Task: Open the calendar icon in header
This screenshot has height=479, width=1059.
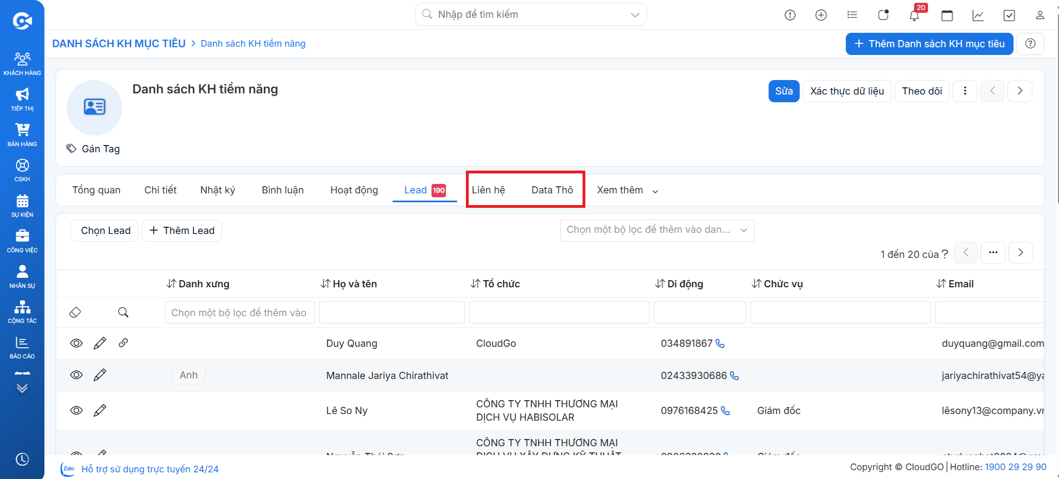Action: click(x=947, y=16)
